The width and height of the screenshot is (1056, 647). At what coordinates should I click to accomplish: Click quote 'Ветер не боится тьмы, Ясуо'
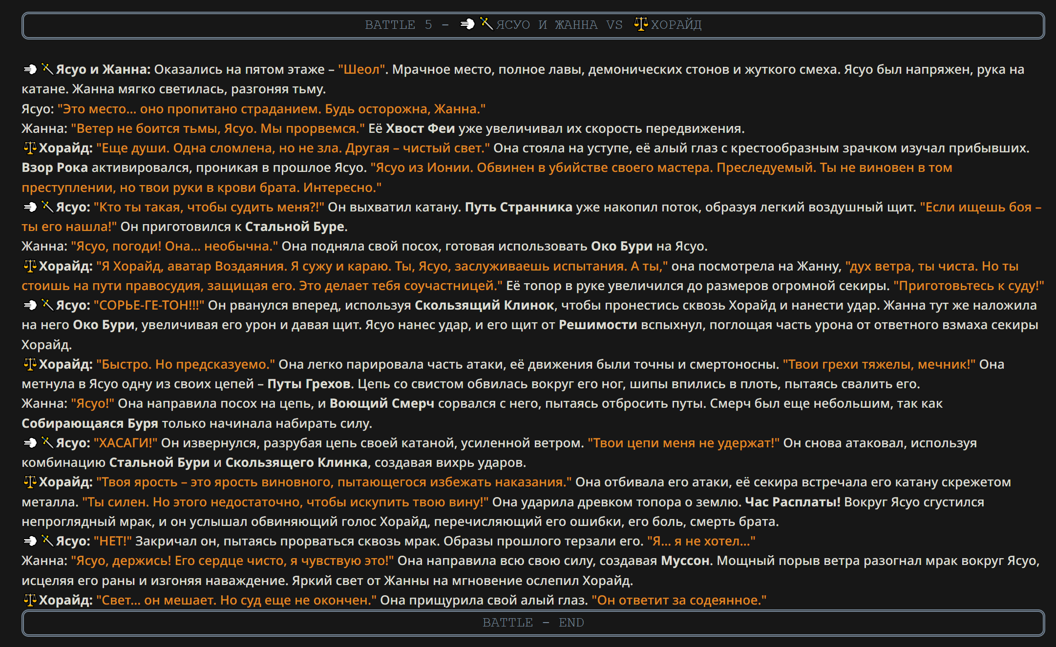click(x=218, y=128)
